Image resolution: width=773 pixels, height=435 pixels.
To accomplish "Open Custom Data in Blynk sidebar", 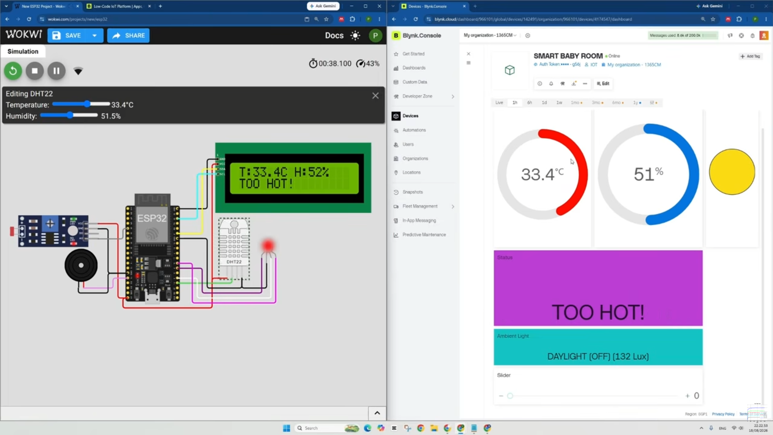I will [x=415, y=82].
